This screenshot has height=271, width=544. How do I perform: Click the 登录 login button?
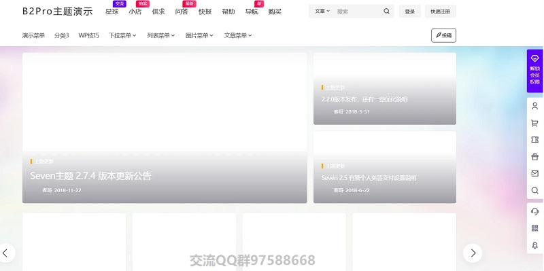pos(410,11)
